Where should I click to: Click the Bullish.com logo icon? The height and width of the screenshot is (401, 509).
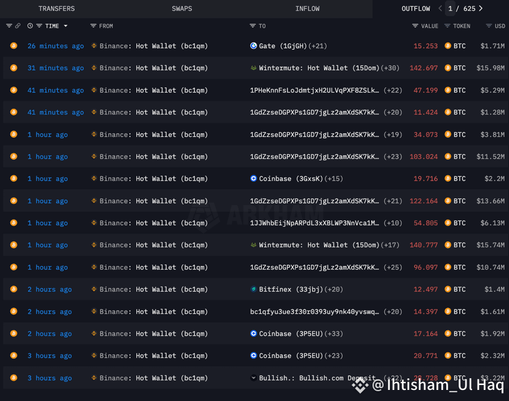tap(253, 377)
